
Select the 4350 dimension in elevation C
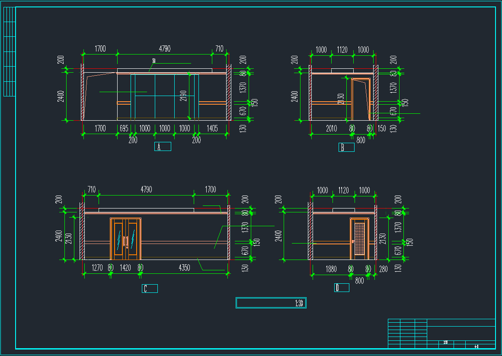[x=184, y=268]
